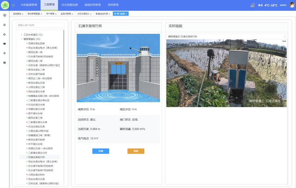This screenshot has width=296, height=188.
Task: Collapse the irrigation district (53) node
Action: [x=22, y=39]
